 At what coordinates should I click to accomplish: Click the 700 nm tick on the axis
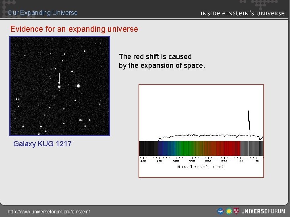click(240, 160)
